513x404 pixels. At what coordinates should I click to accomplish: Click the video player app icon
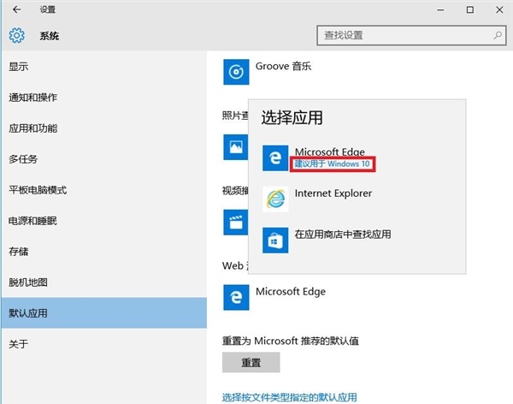tap(235, 222)
